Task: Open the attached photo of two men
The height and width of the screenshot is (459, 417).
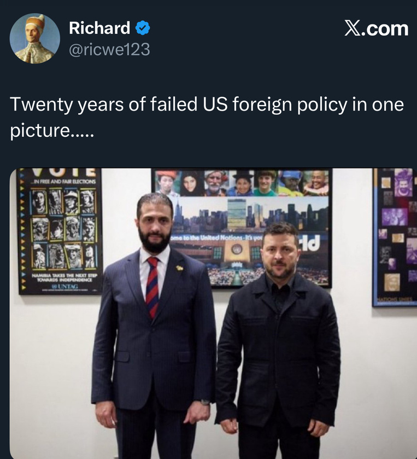Action: tap(213, 313)
